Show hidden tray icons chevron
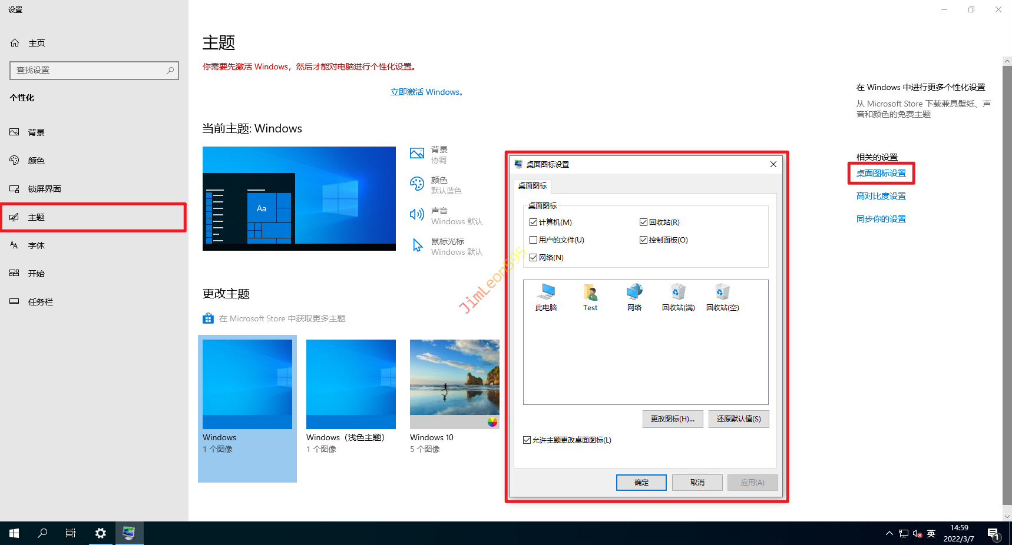The image size is (1012, 545). click(889, 533)
